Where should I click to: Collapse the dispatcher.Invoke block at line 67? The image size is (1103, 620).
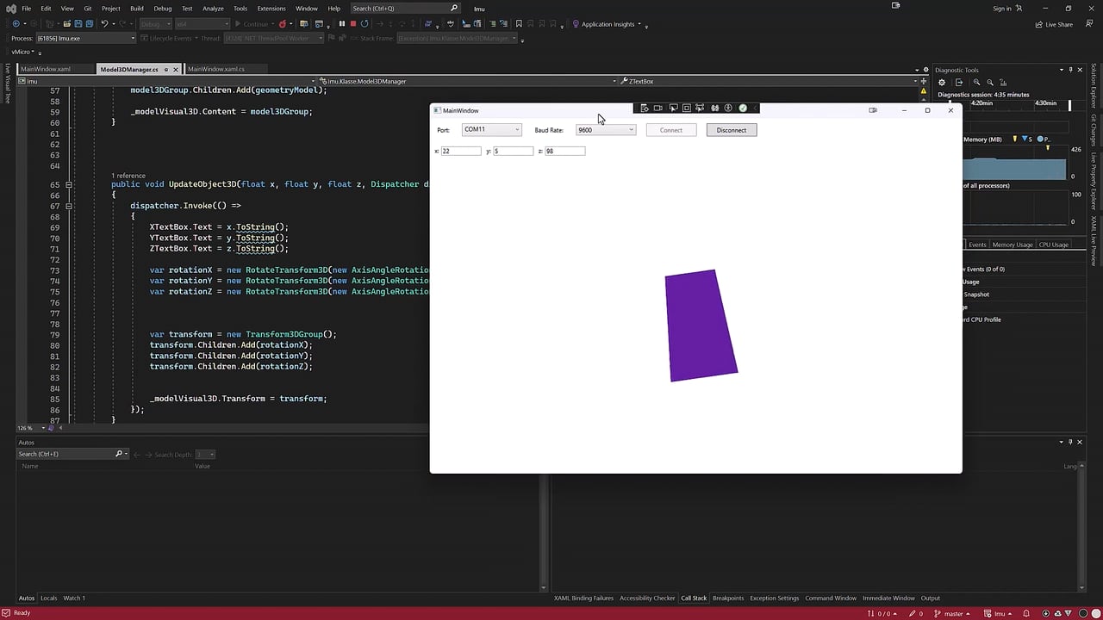[69, 206]
